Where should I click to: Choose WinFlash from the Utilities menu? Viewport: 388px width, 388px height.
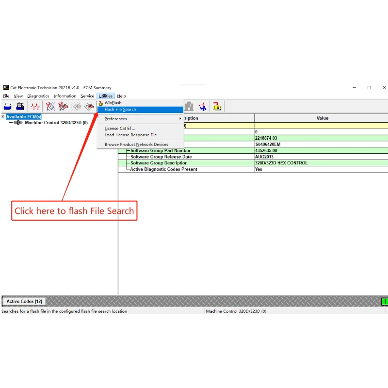coord(140,103)
